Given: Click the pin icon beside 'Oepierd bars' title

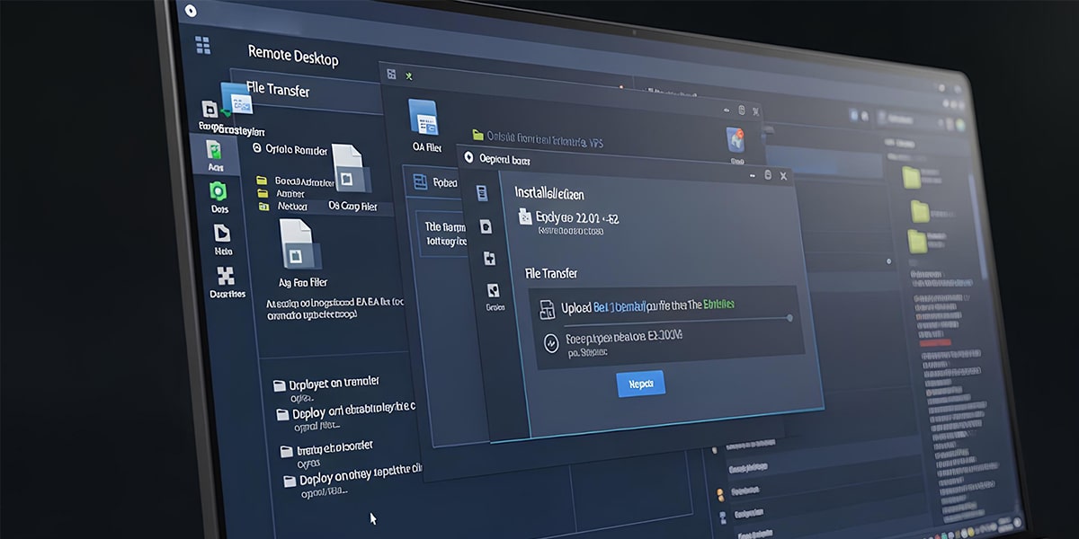Looking at the screenshot, I should point(468,158).
